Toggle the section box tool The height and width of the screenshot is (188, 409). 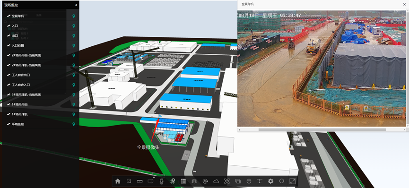227,181
